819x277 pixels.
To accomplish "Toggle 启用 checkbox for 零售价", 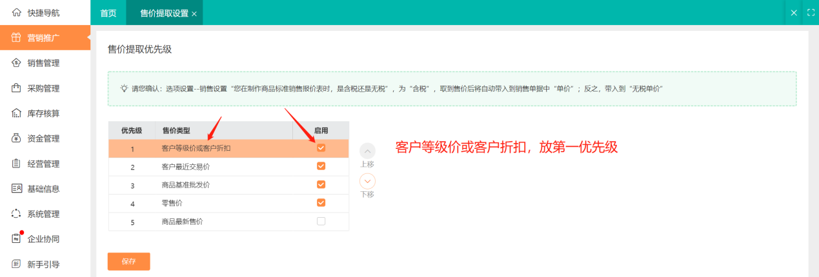I will (321, 203).
